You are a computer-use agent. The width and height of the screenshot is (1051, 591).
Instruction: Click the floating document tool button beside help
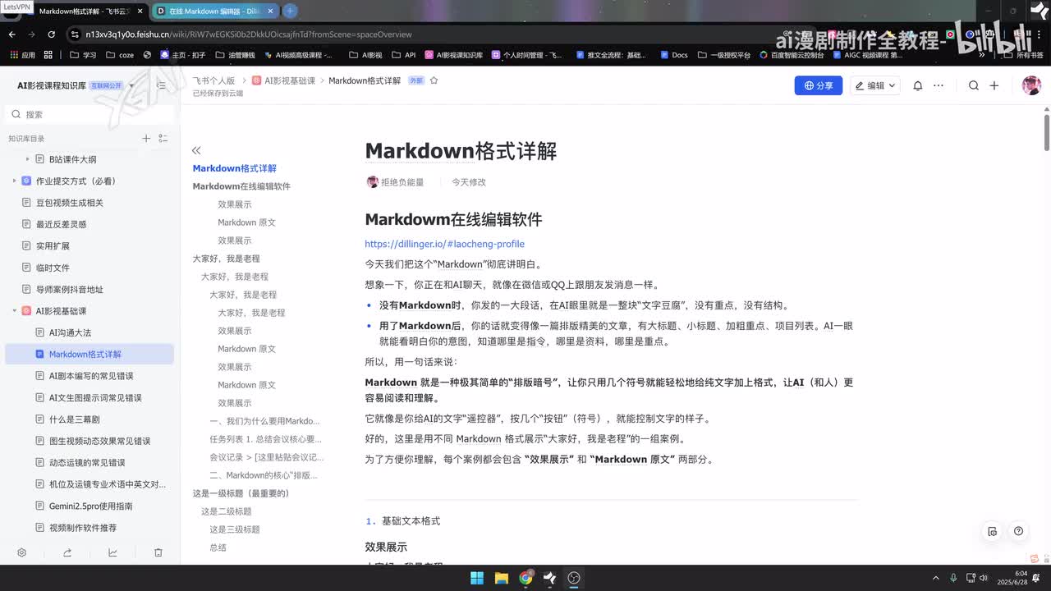(993, 531)
